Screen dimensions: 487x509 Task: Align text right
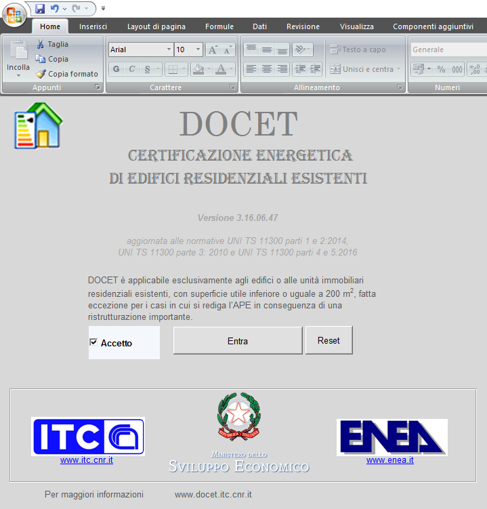[282, 69]
